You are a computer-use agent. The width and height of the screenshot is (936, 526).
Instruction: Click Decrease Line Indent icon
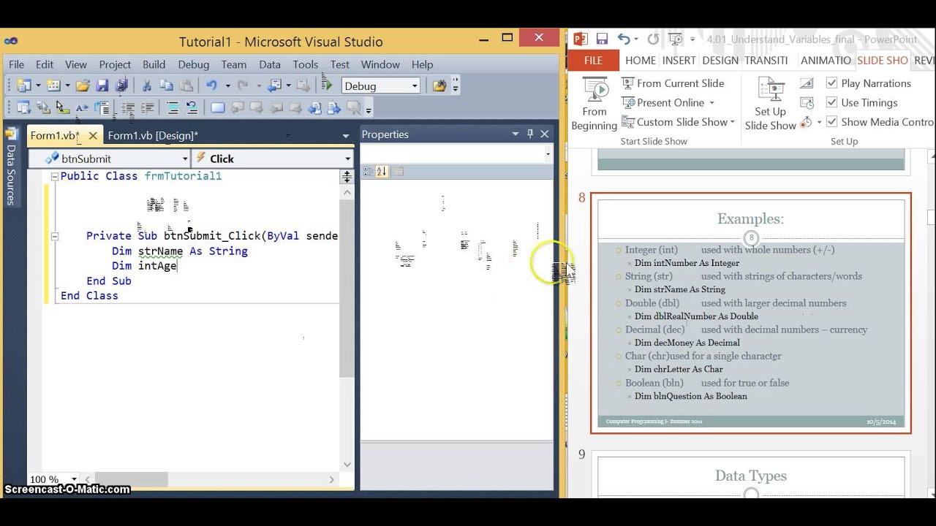[x=129, y=108]
